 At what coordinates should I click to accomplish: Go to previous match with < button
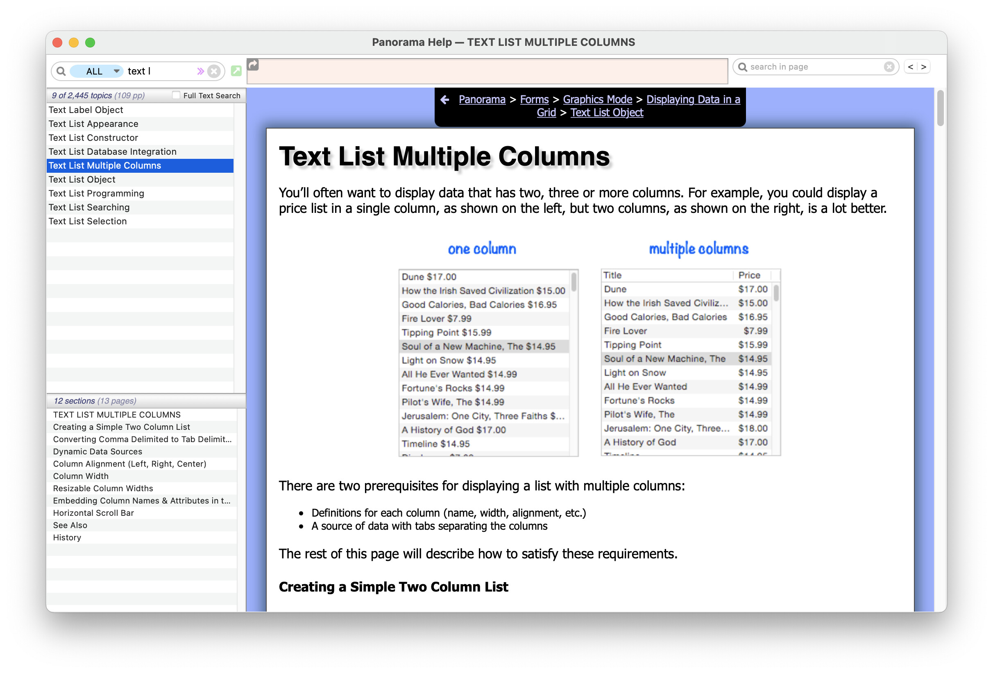pos(910,67)
